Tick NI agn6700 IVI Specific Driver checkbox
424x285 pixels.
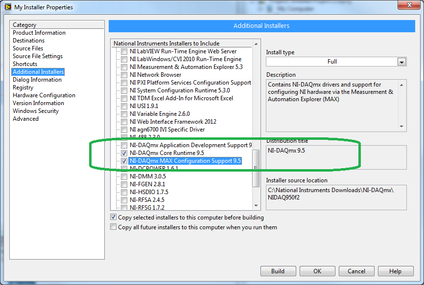[124, 130]
